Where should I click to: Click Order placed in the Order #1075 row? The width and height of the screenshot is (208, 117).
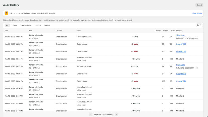[82, 74]
